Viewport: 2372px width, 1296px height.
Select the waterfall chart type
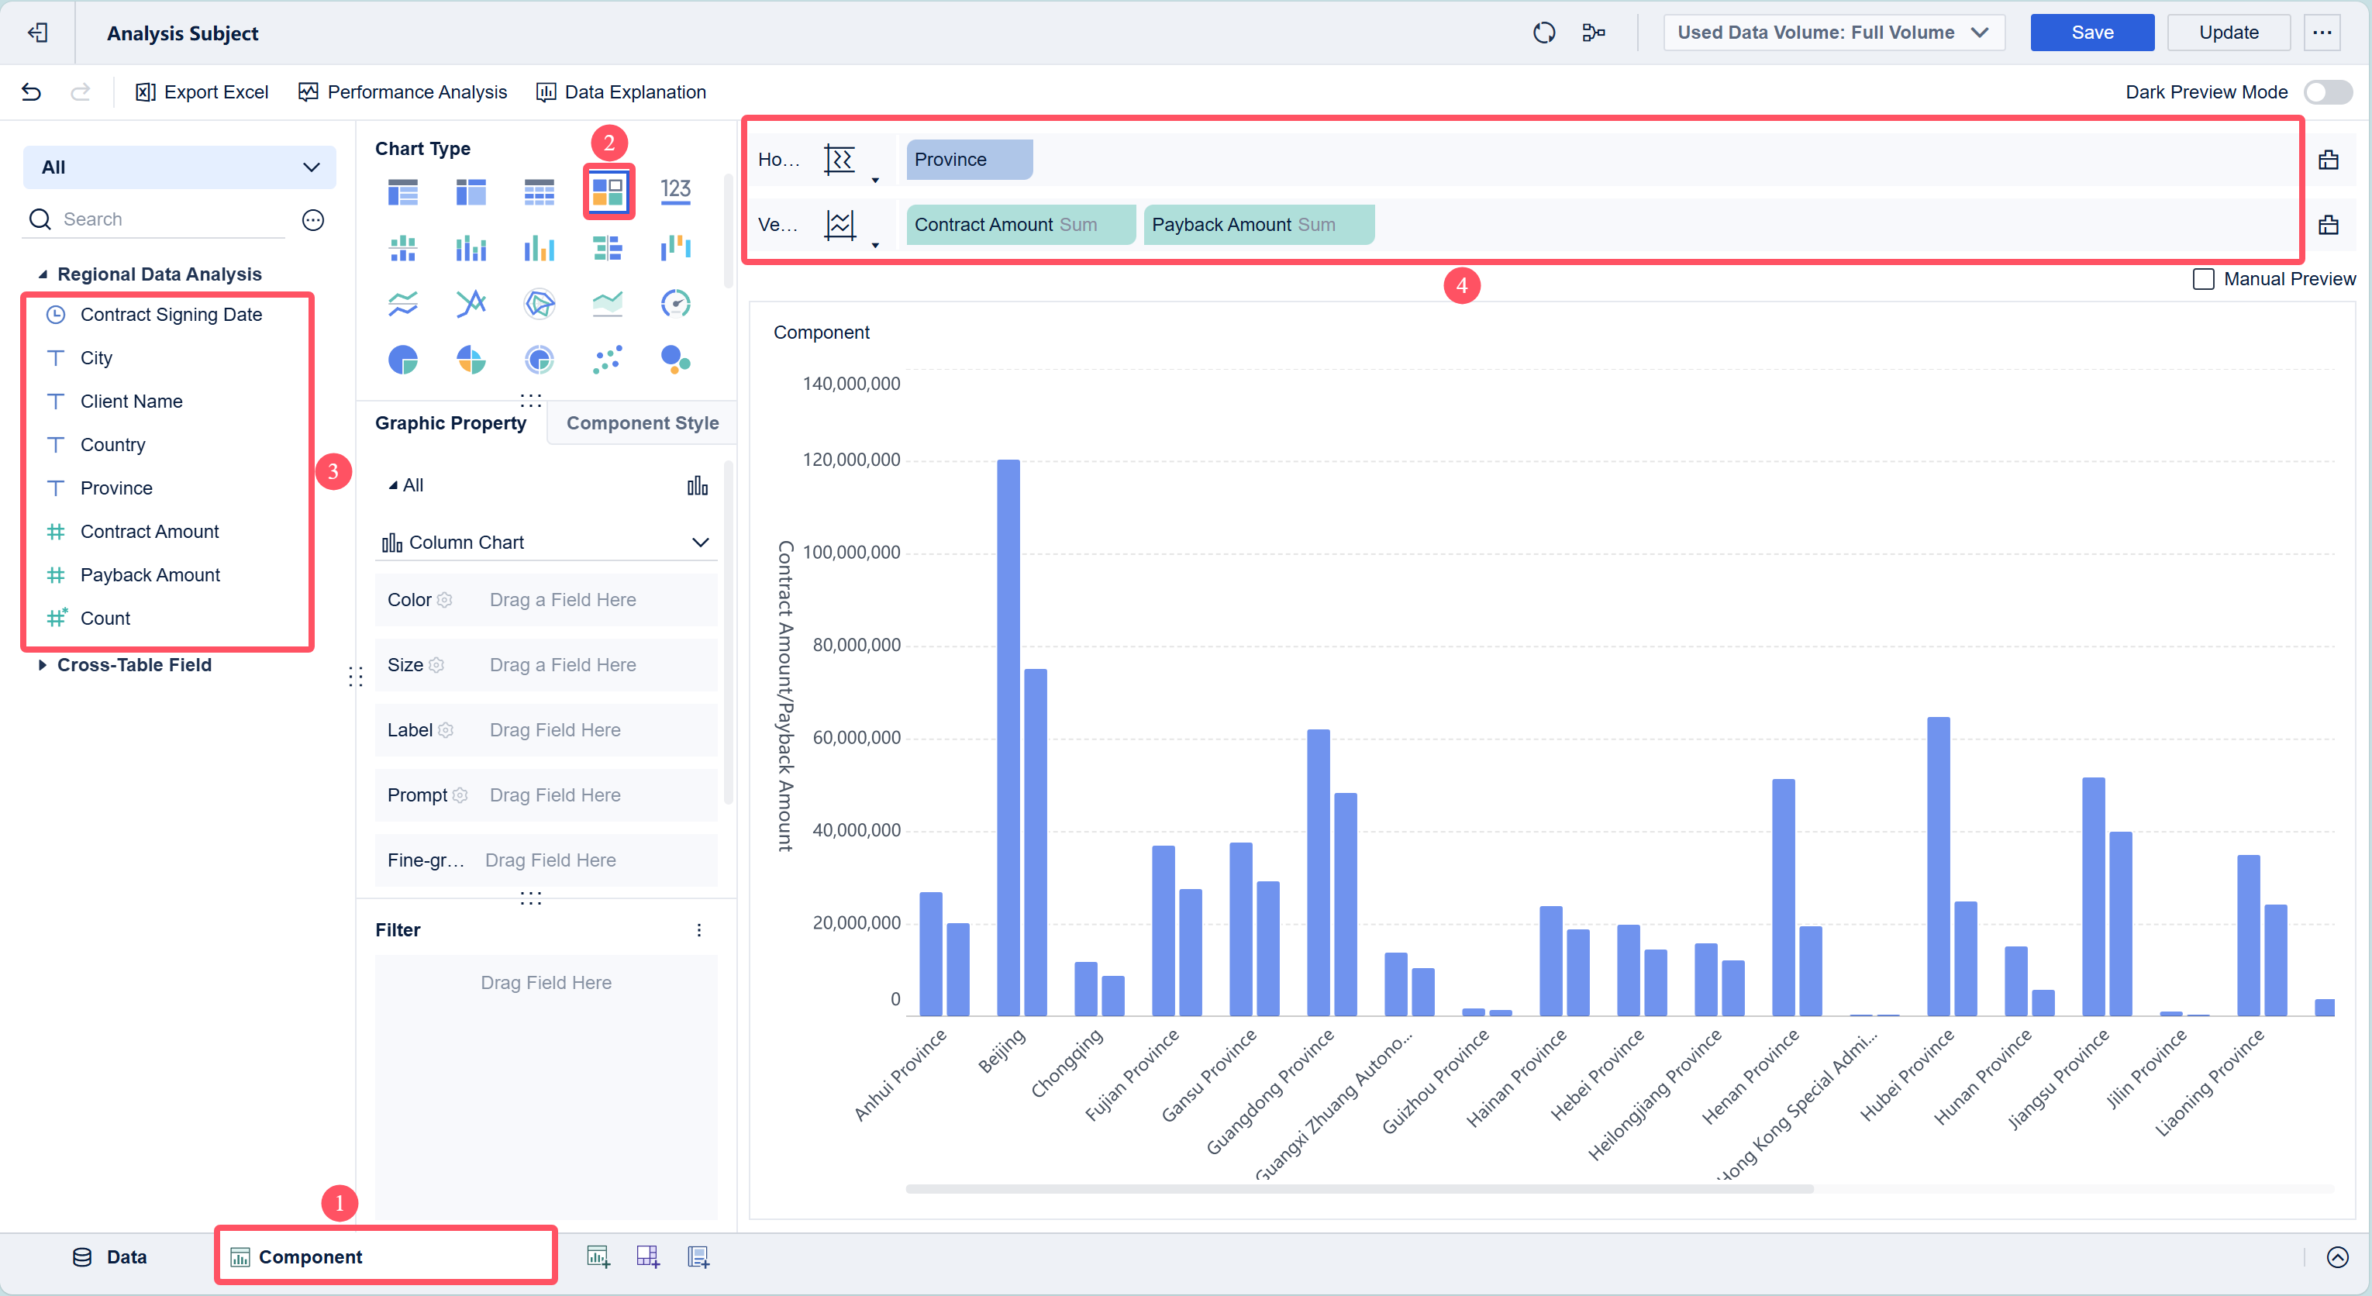tap(676, 247)
